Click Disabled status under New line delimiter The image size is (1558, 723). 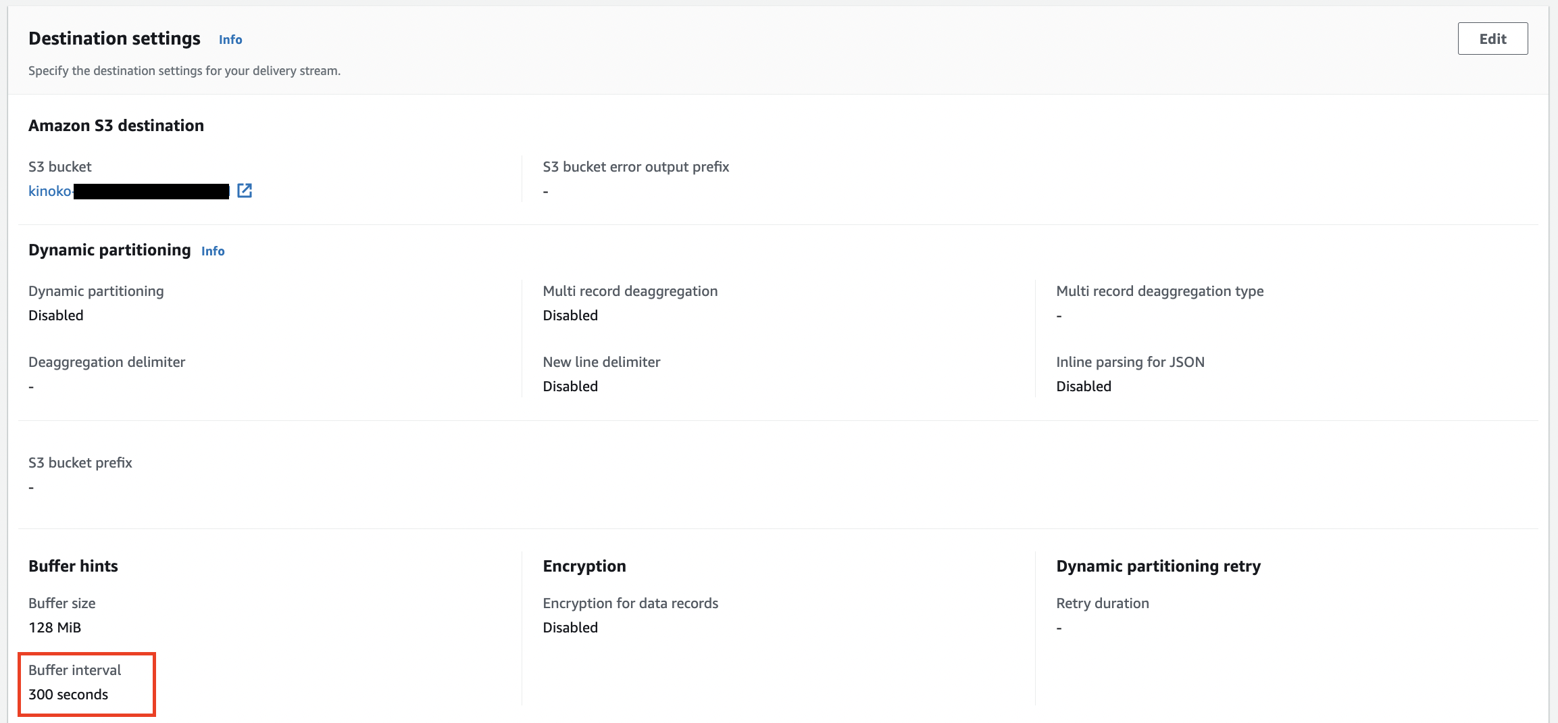pyautogui.click(x=570, y=387)
